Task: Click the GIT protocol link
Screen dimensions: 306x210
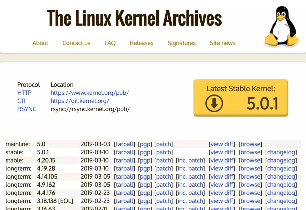Action: (22, 101)
